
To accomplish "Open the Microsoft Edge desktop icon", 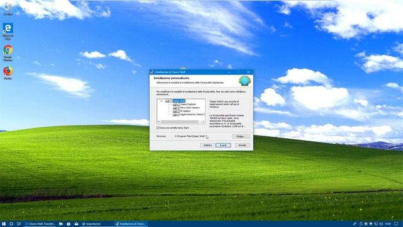I will click(8, 31).
